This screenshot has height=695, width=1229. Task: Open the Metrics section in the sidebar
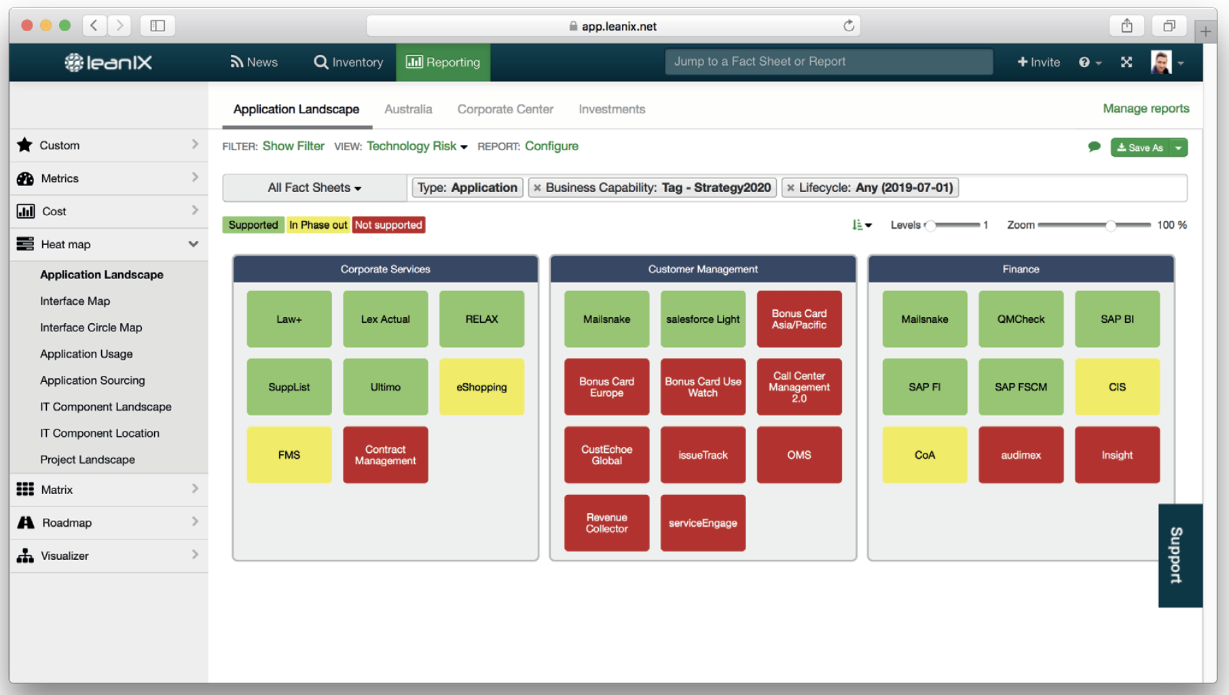pos(25,178)
